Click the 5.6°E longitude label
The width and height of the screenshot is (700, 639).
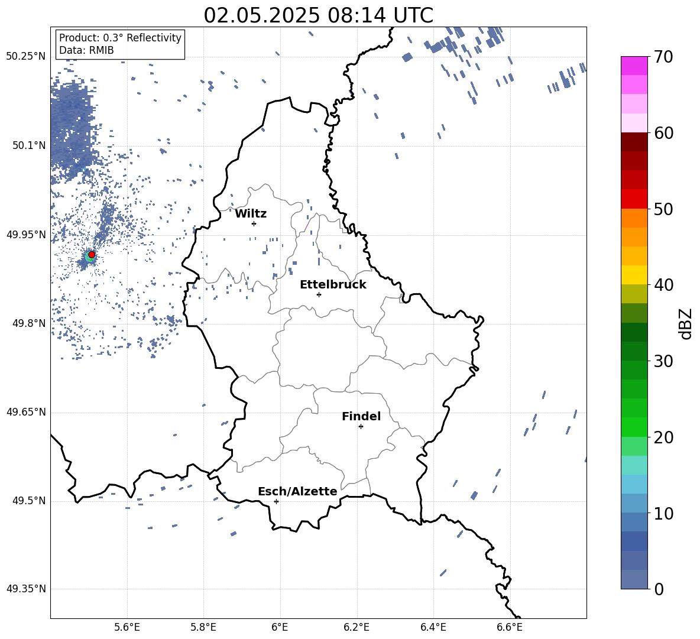[x=127, y=627]
